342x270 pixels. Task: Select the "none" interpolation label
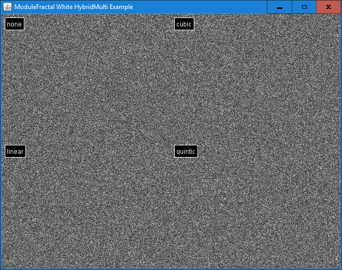tap(14, 24)
